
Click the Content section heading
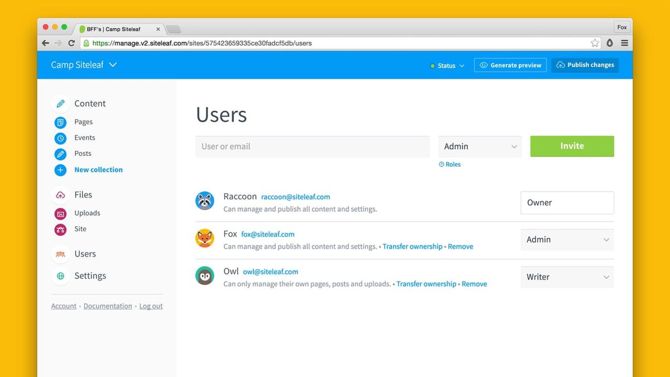(x=90, y=103)
